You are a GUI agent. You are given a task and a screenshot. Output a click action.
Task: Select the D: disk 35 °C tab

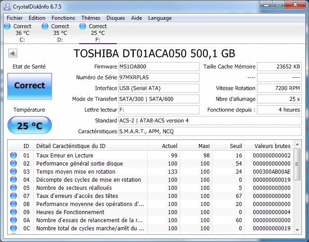pyautogui.click(x=60, y=33)
